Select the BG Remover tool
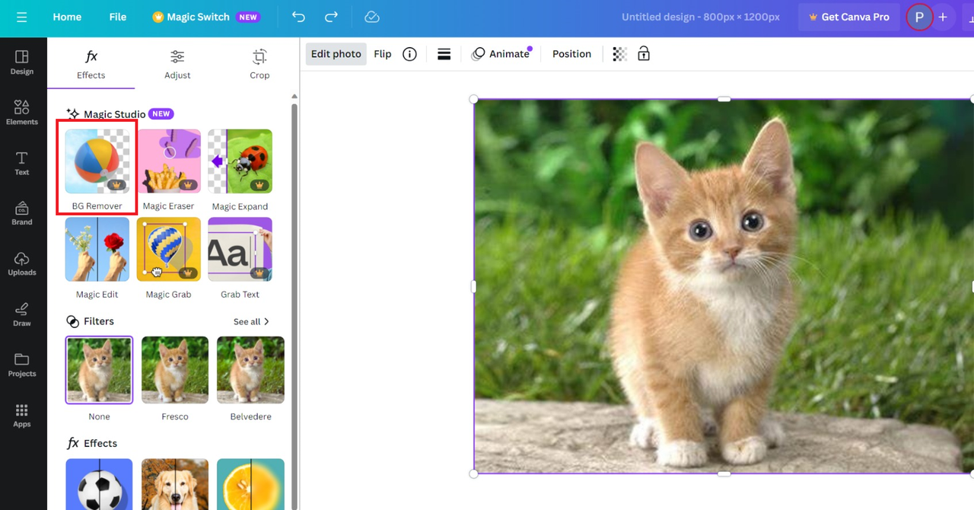Image resolution: width=974 pixels, height=510 pixels. coord(97,171)
